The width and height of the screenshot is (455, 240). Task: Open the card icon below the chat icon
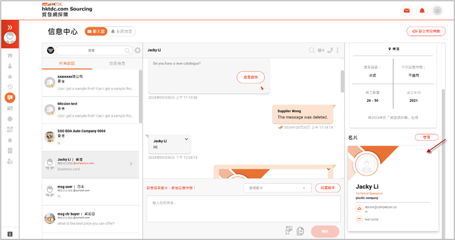pos(10,108)
